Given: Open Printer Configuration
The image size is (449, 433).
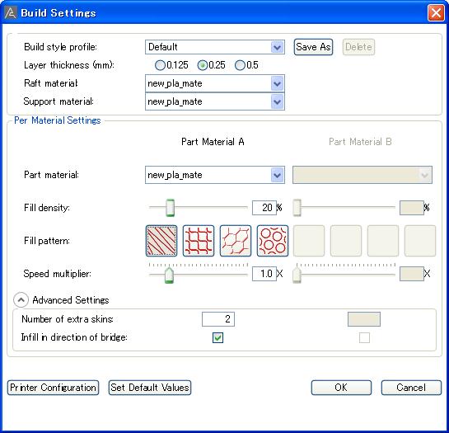Looking at the screenshot, I should click(53, 388).
